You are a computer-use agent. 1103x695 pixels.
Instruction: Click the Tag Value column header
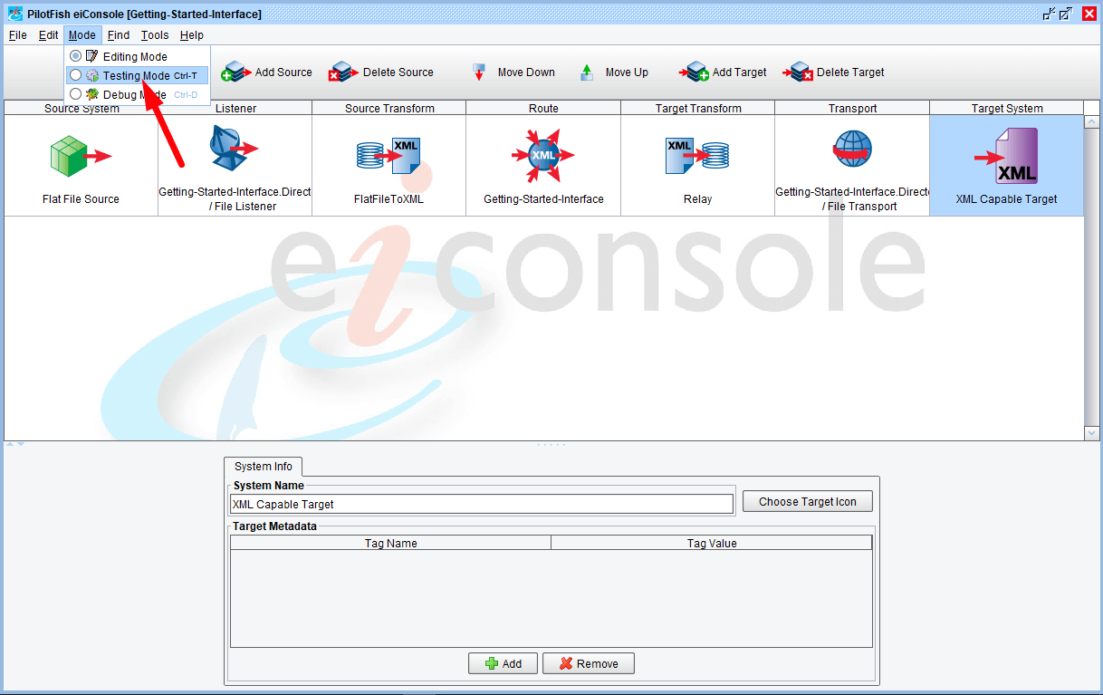click(712, 543)
